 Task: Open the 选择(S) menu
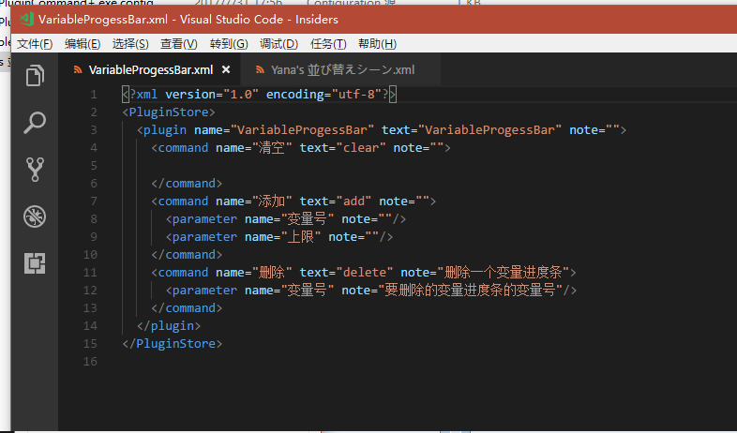[x=130, y=44]
